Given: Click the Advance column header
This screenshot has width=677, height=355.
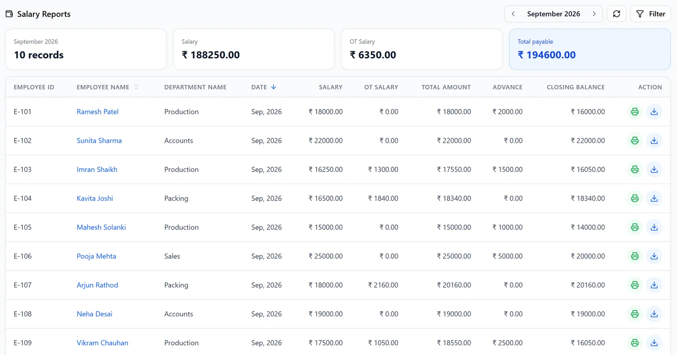Looking at the screenshot, I should pyautogui.click(x=508, y=87).
